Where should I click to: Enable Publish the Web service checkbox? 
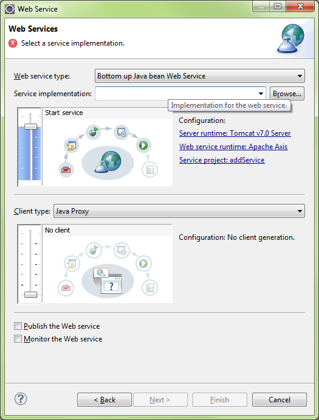18,326
